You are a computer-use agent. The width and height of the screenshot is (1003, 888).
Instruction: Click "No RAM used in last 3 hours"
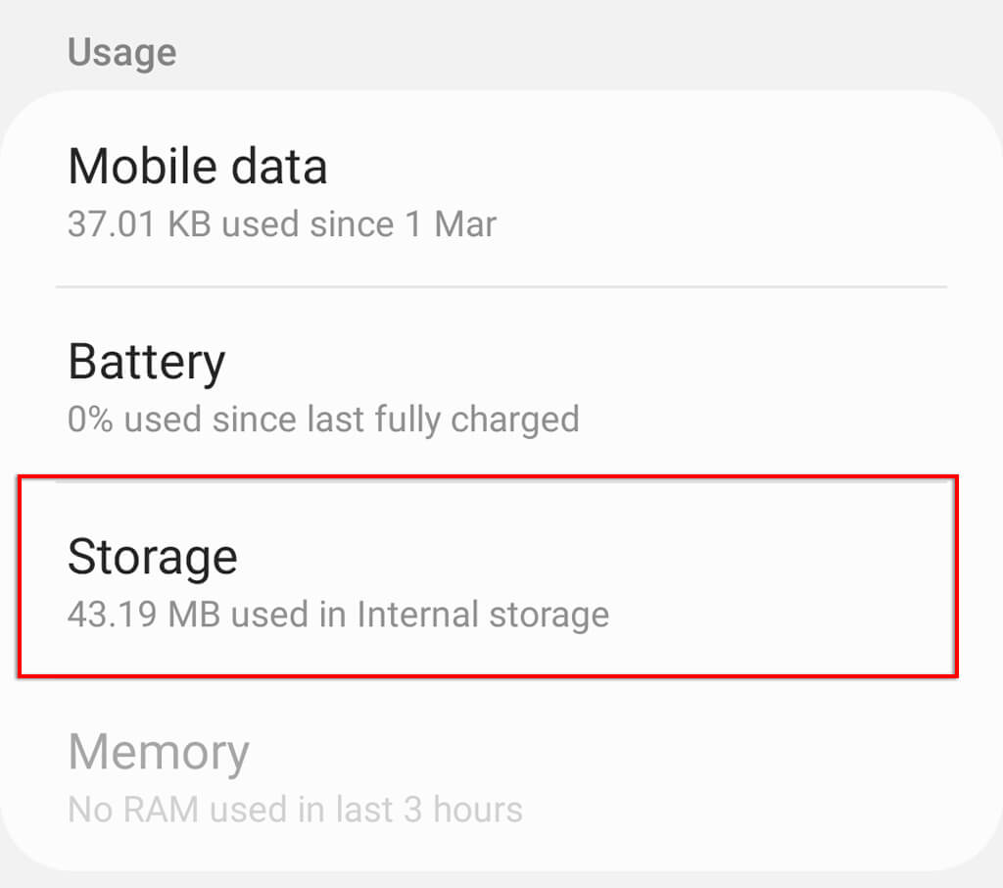pos(295,810)
